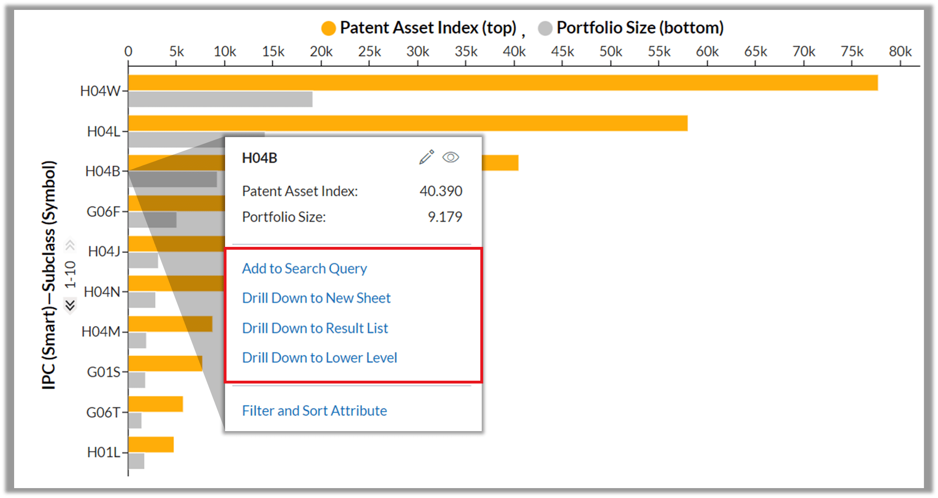Toggle the orange Patent Asset Index legend marker

[x=329, y=27]
